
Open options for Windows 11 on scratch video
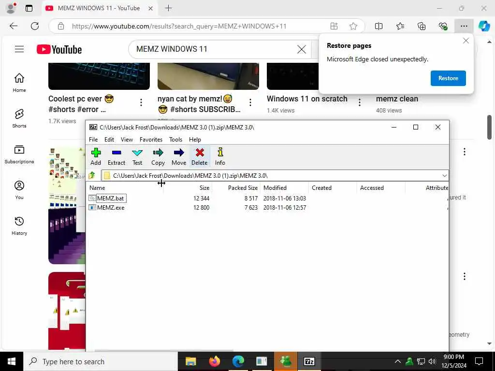[x=360, y=102]
